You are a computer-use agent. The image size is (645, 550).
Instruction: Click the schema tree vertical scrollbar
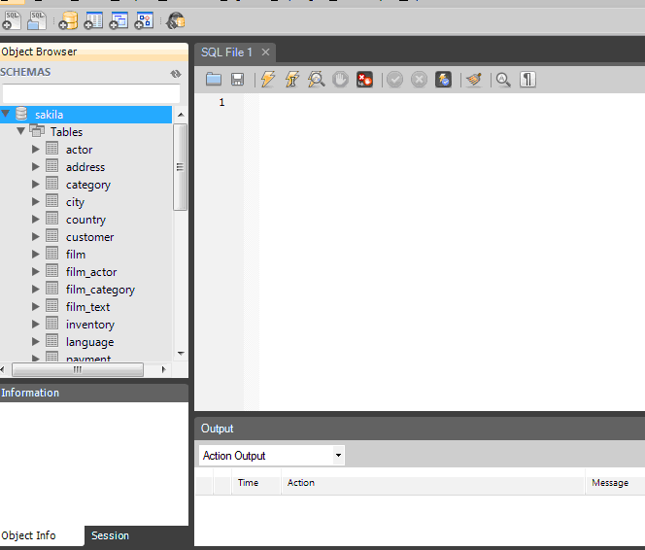pos(180,167)
